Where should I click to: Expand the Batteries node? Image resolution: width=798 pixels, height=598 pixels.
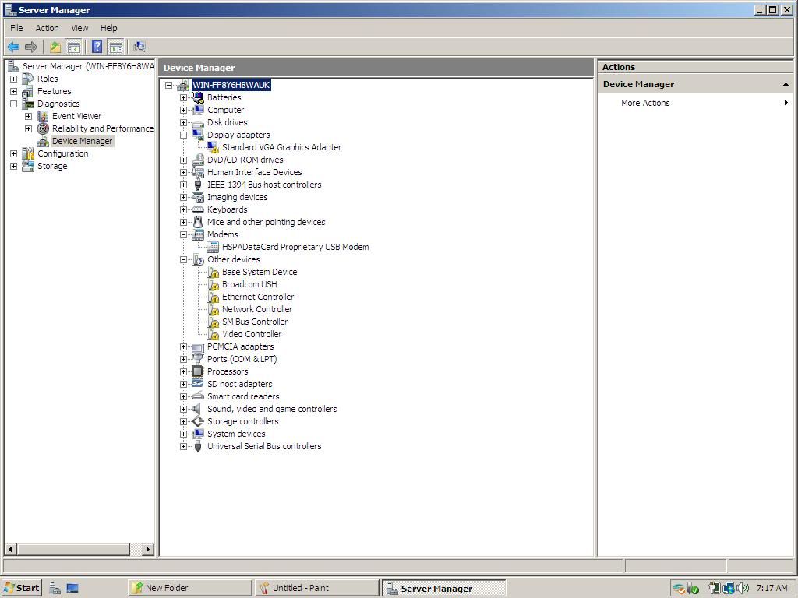coord(183,97)
